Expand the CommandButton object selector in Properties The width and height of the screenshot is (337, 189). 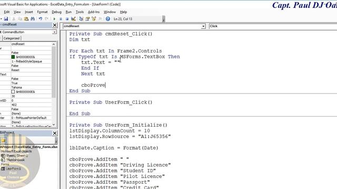pyautogui.click(x=54, y=32)
